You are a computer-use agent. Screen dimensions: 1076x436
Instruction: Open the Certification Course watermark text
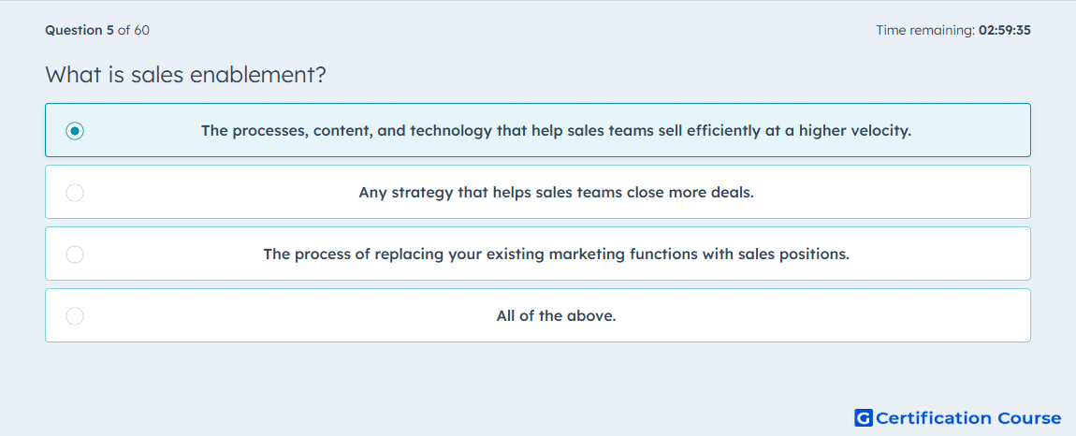coord(968,417)
